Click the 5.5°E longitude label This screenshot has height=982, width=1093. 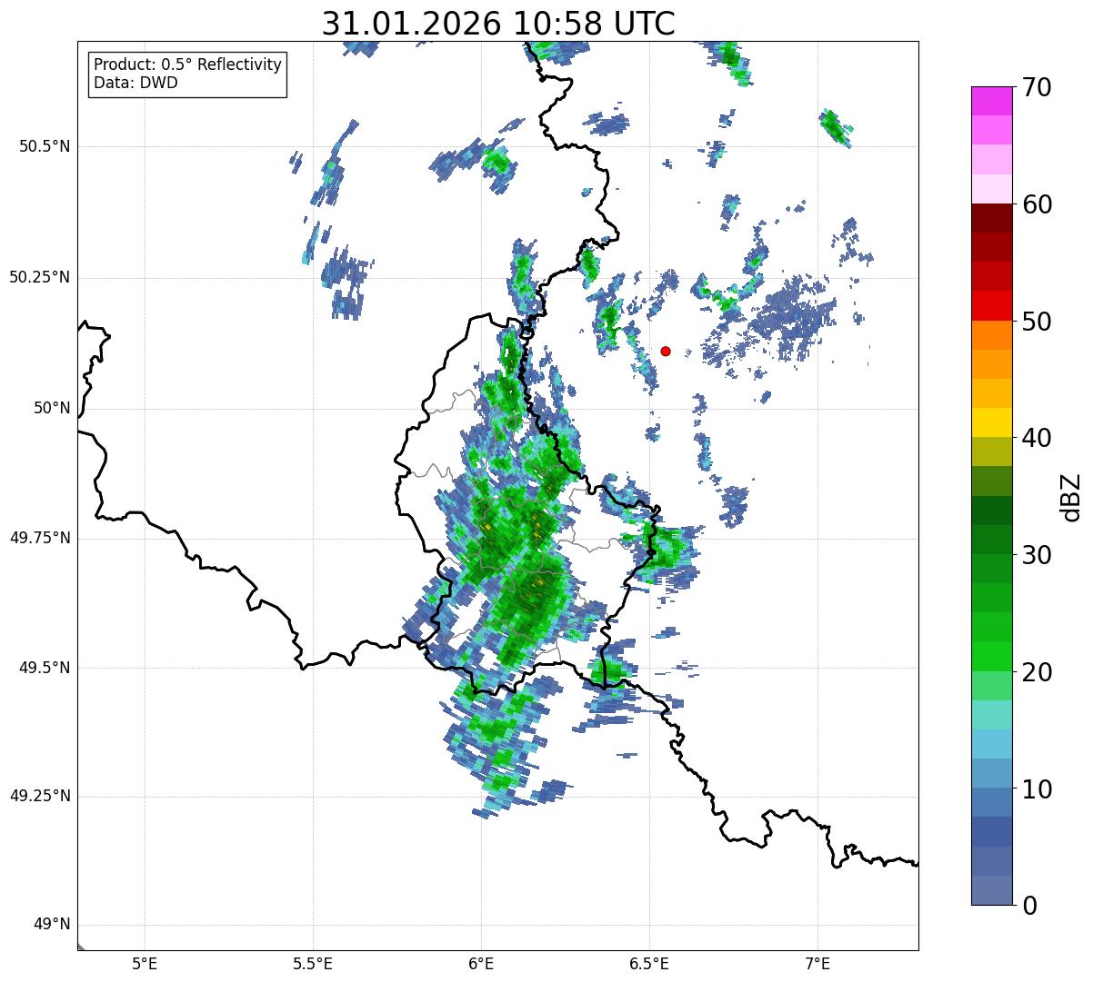point(313,964)
